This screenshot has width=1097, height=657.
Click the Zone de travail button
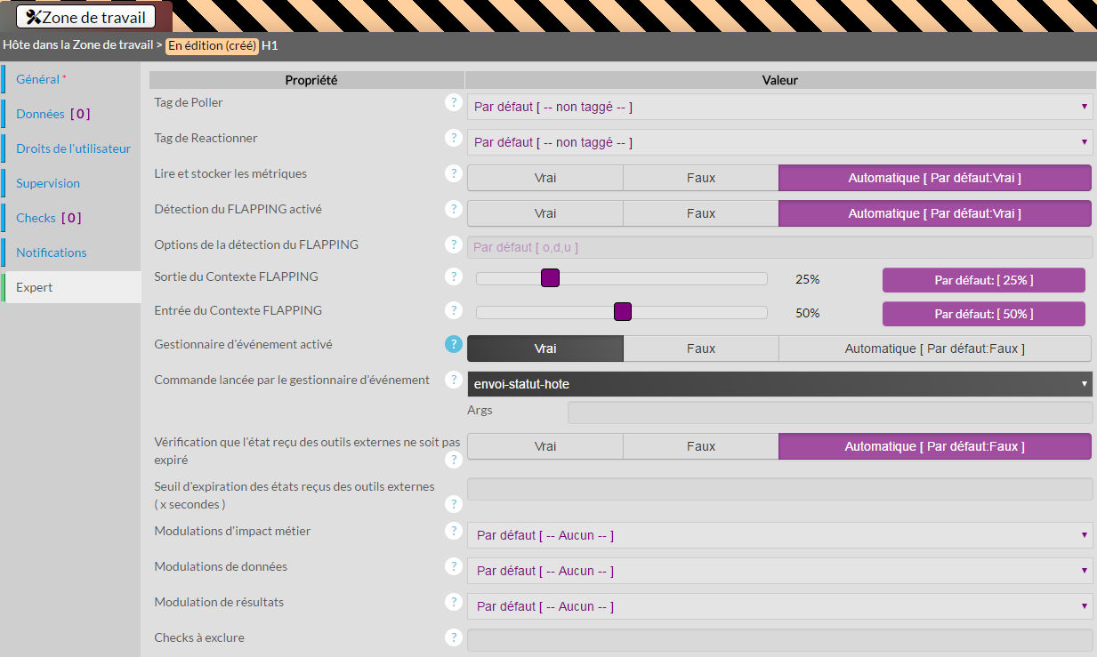[85, 17]
